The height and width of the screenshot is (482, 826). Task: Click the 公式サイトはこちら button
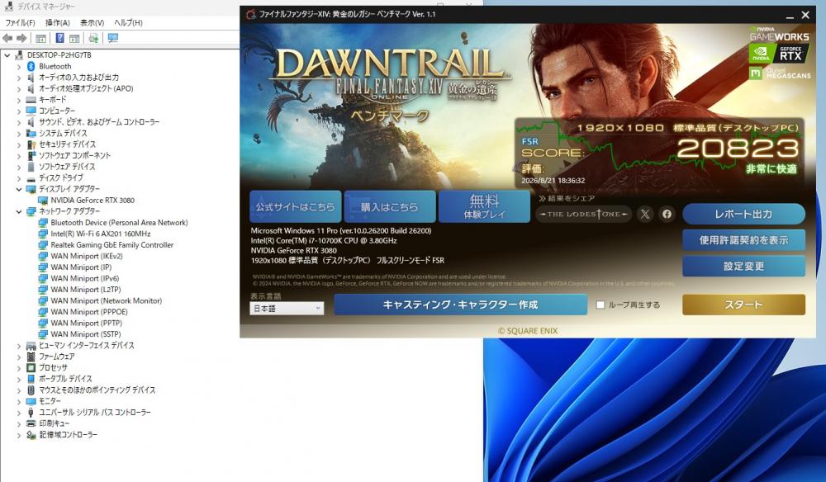[x=295, y=207]
